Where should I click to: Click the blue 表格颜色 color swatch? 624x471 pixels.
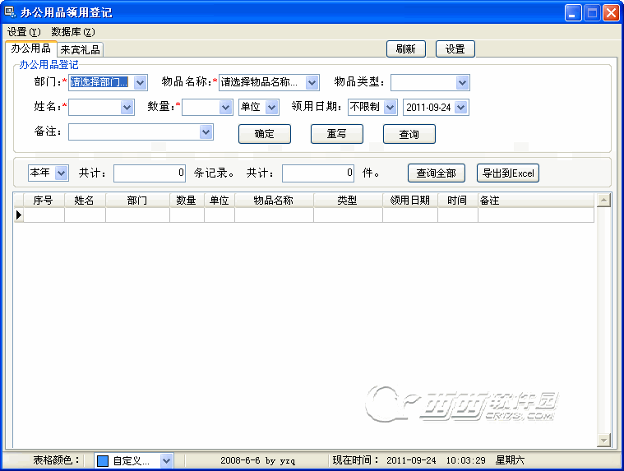tap(103, 460)
